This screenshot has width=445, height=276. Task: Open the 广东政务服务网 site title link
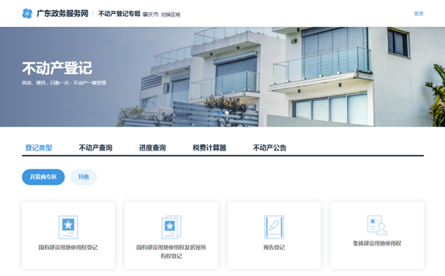[62, 13]
